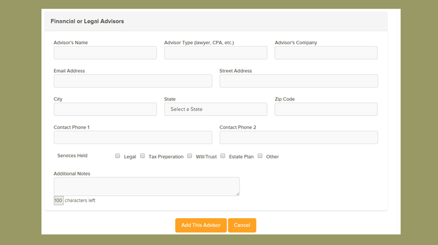Viewport: 438px width, 245px height.
Task: Tick the Will/Trust checkbox
Action: click(190, 156)
